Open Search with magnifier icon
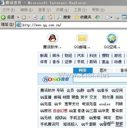Screen dimensions: 127x128 point(59,17)
